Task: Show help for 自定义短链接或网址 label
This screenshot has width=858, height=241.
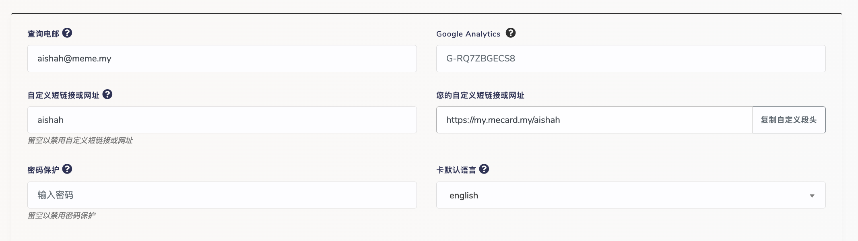Action: tap(107, 94)
